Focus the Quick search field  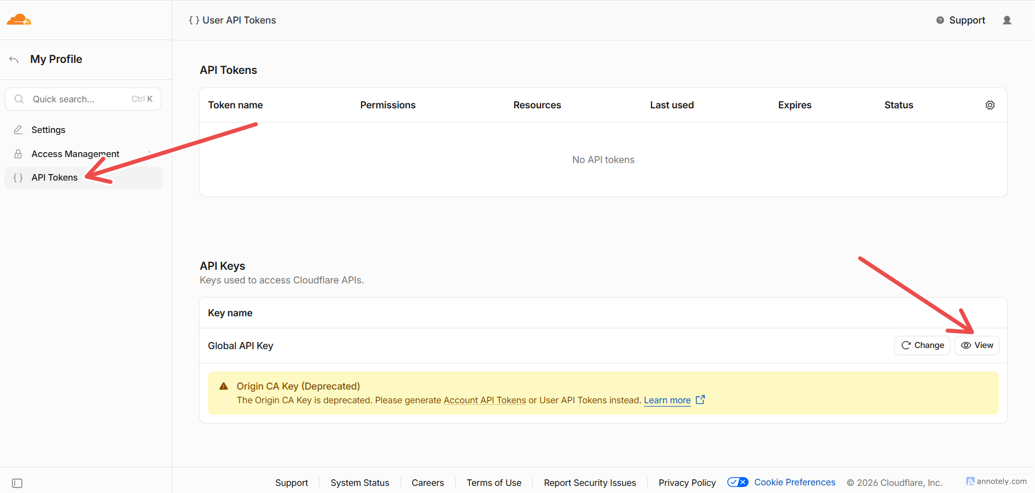pos(83,99)
